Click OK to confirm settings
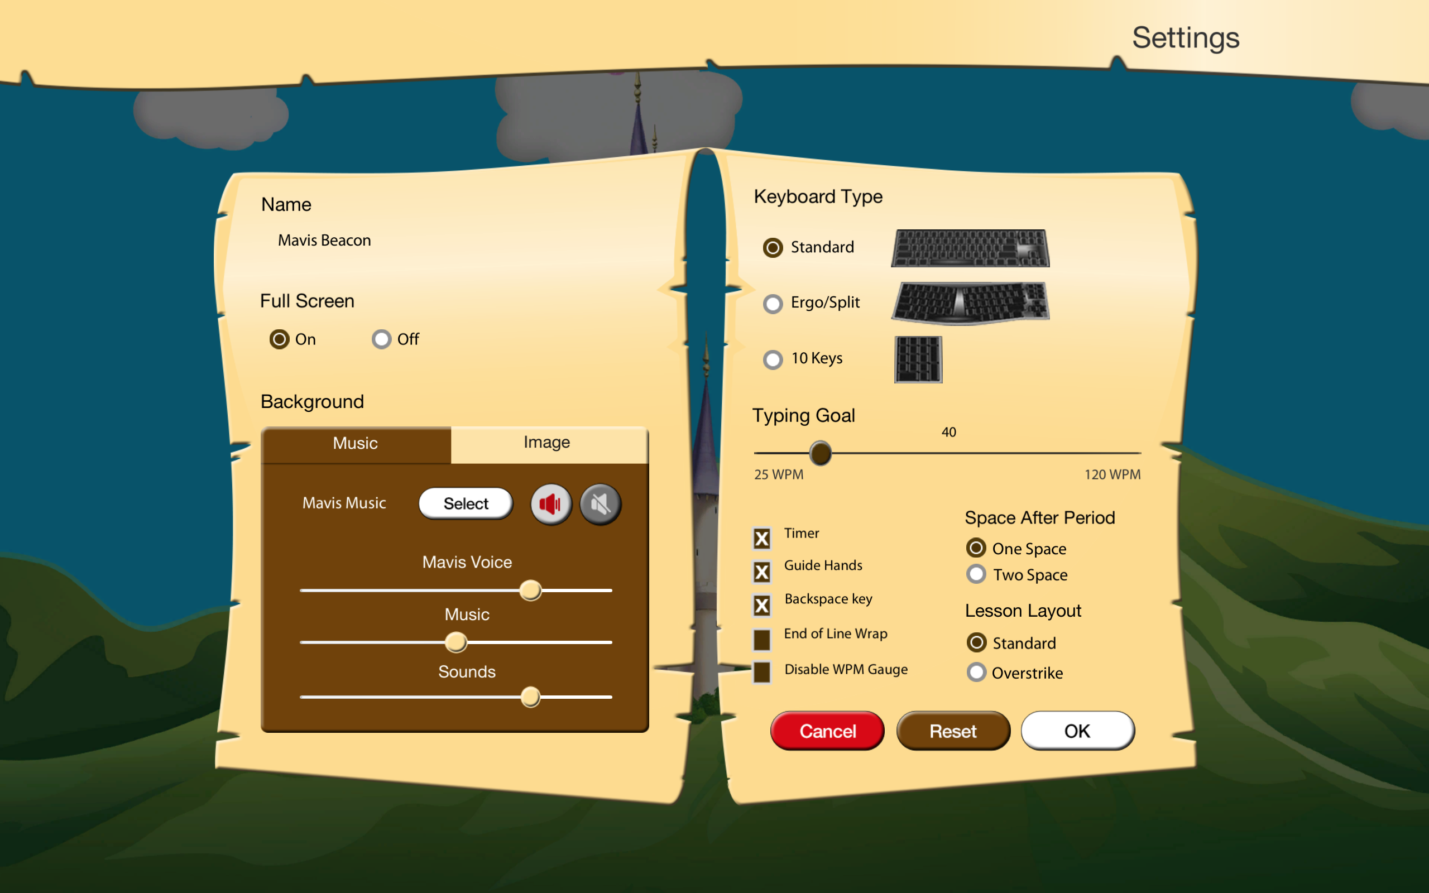This screenshot has width=1429, height=893. pyautogui.click(x=1076, y=732)
